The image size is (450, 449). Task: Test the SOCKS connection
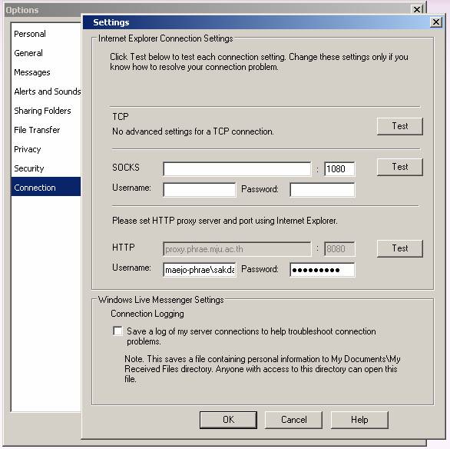point(400,167)
